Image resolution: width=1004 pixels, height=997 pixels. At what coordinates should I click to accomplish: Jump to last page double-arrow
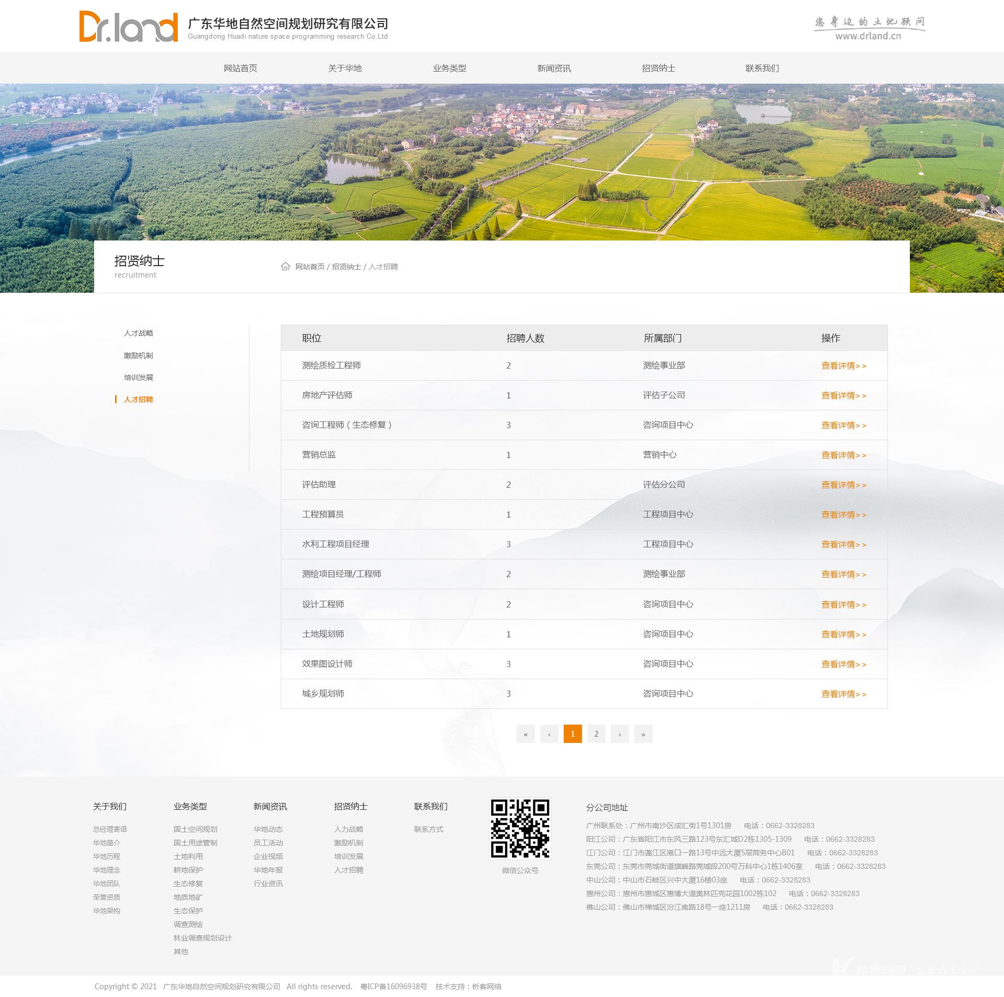(x=643, y=734)
